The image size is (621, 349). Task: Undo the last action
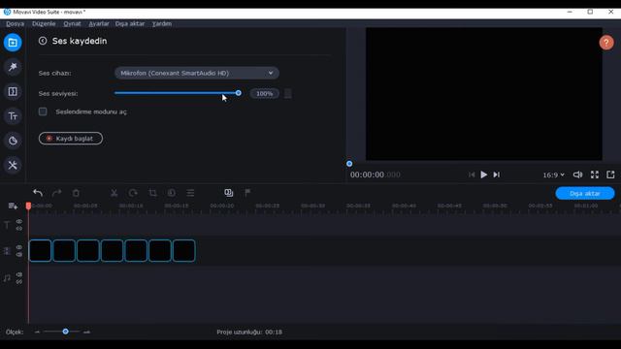coord(38,193)
